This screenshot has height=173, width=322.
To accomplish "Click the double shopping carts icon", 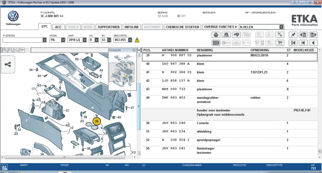I will 280,35.
